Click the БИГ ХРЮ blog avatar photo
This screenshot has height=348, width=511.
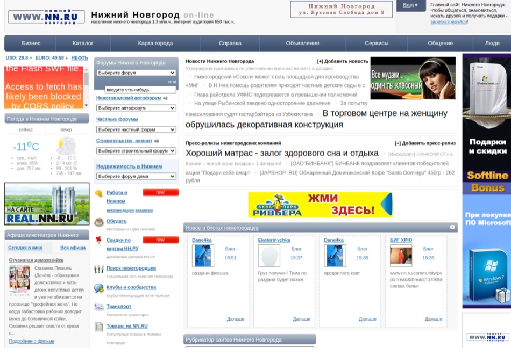click(401, 256)
